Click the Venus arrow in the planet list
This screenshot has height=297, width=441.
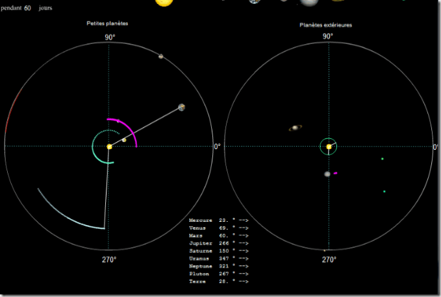point(244,228)
